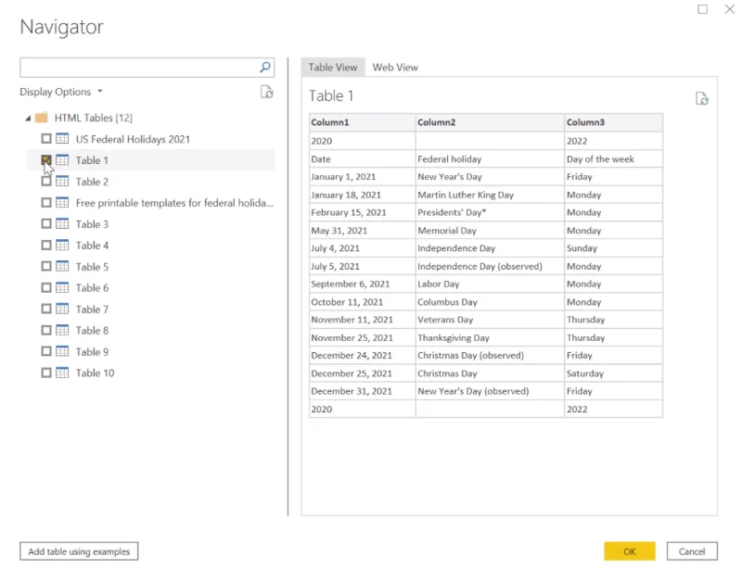Click the table icon for US Federal Holidays 2021
This screenshot has height=569, width=742.
coord(62,139)
